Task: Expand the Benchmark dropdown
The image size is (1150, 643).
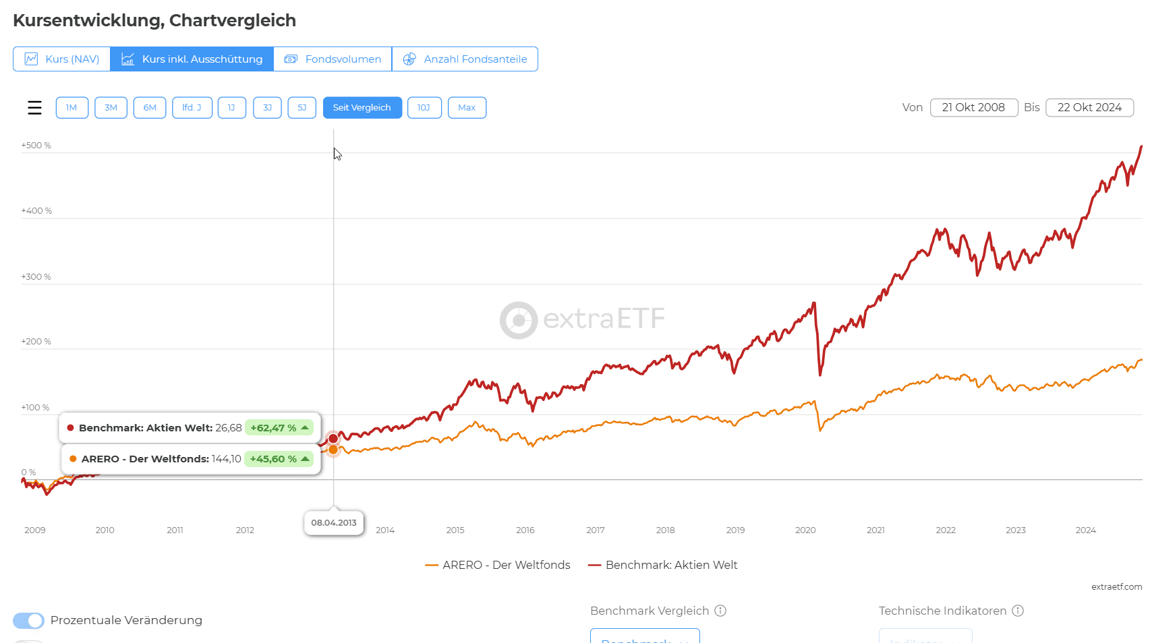Action: click(x=645, y=638)
